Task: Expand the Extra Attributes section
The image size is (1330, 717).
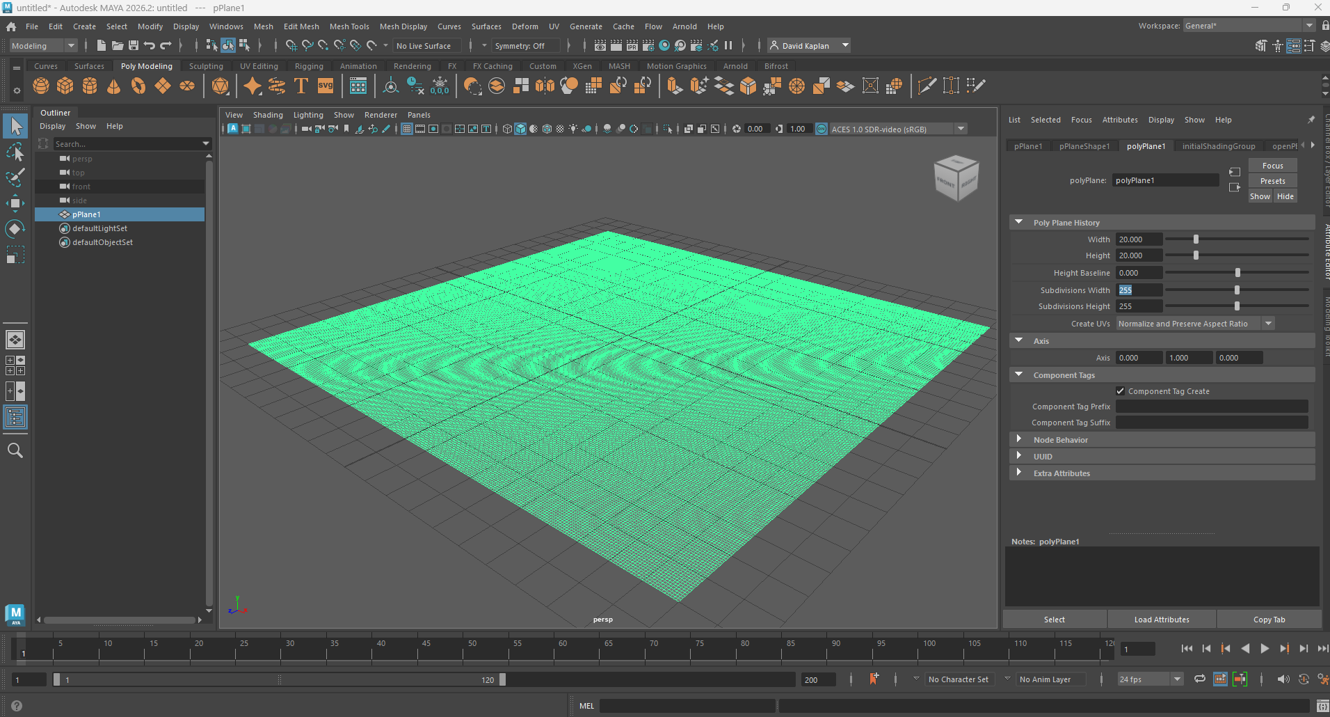Action: click(1019, 473)
